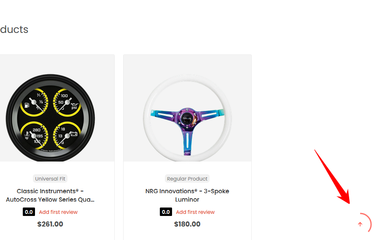Click the products section heading
Screen dimensions: 377x240
pos(14,30)
